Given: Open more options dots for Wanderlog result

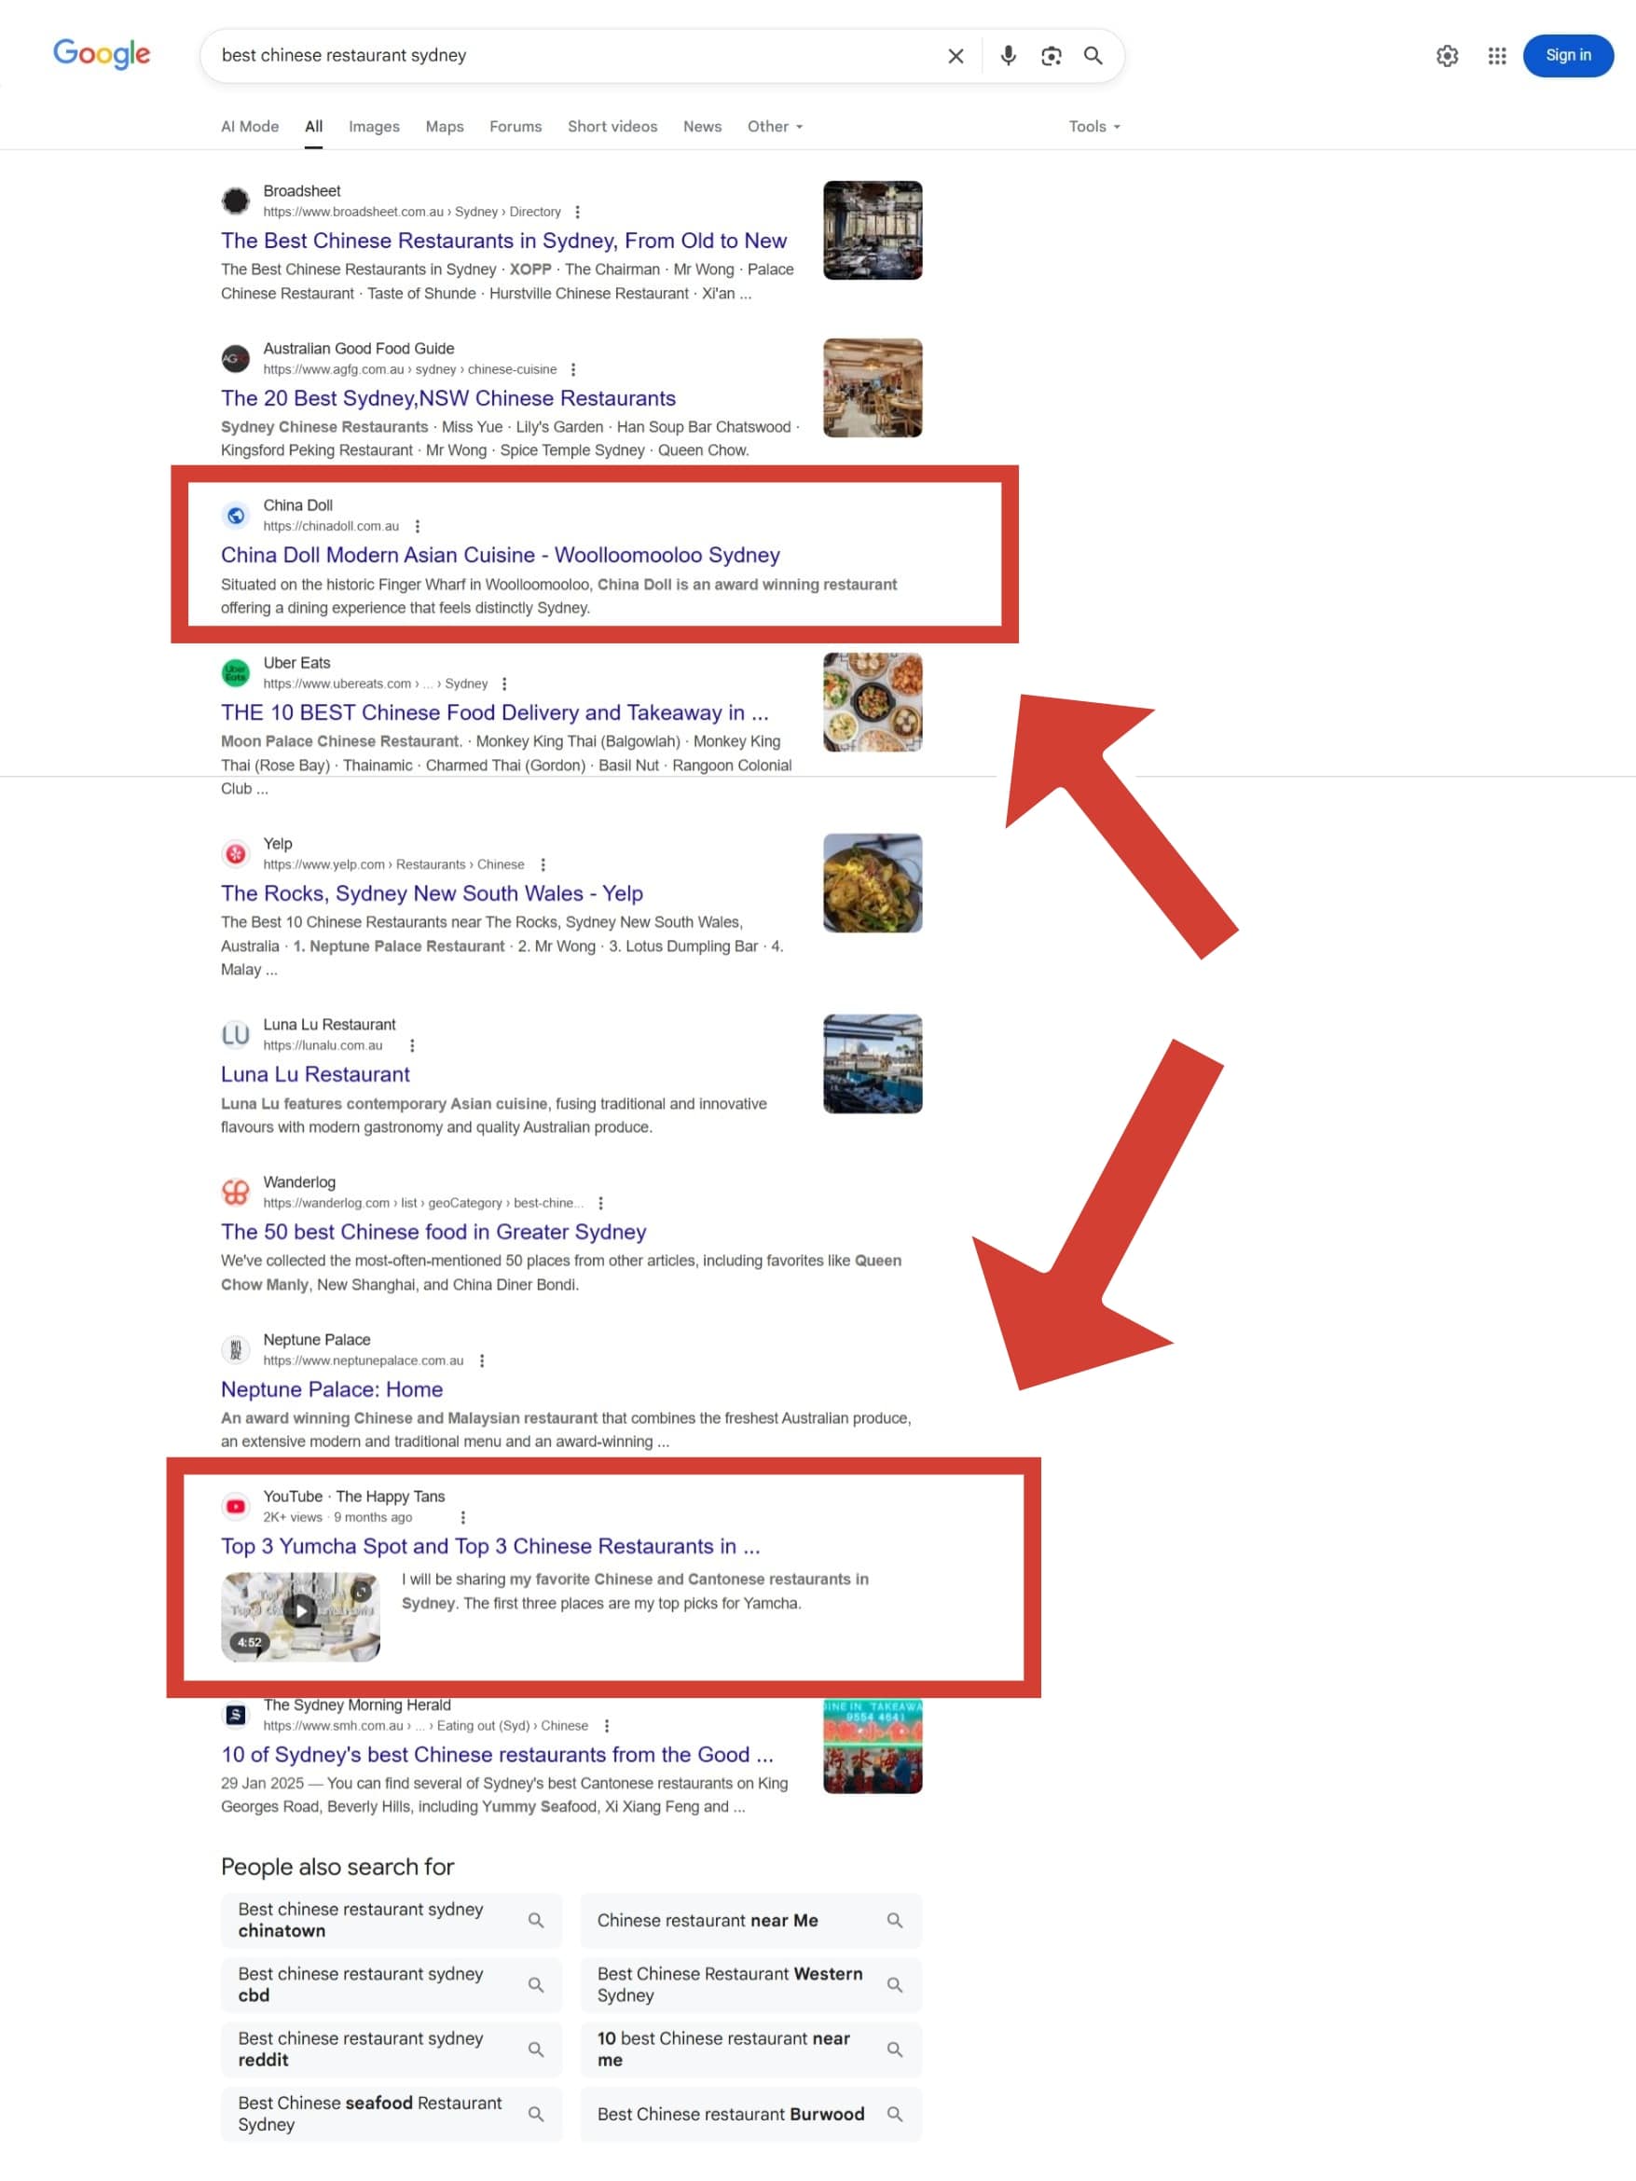Looking at the screenshot, I should pos(601,1203).
